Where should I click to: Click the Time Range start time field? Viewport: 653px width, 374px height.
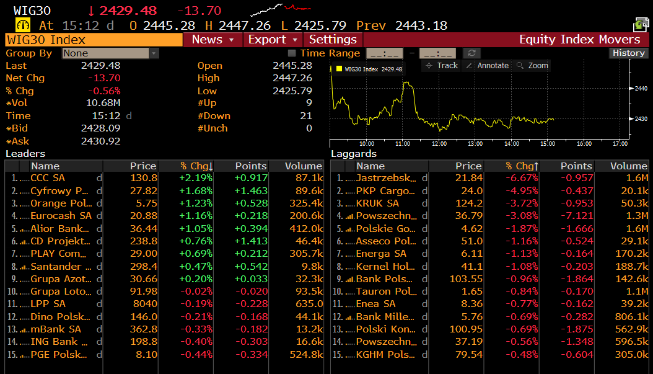[x=384, y=53]
